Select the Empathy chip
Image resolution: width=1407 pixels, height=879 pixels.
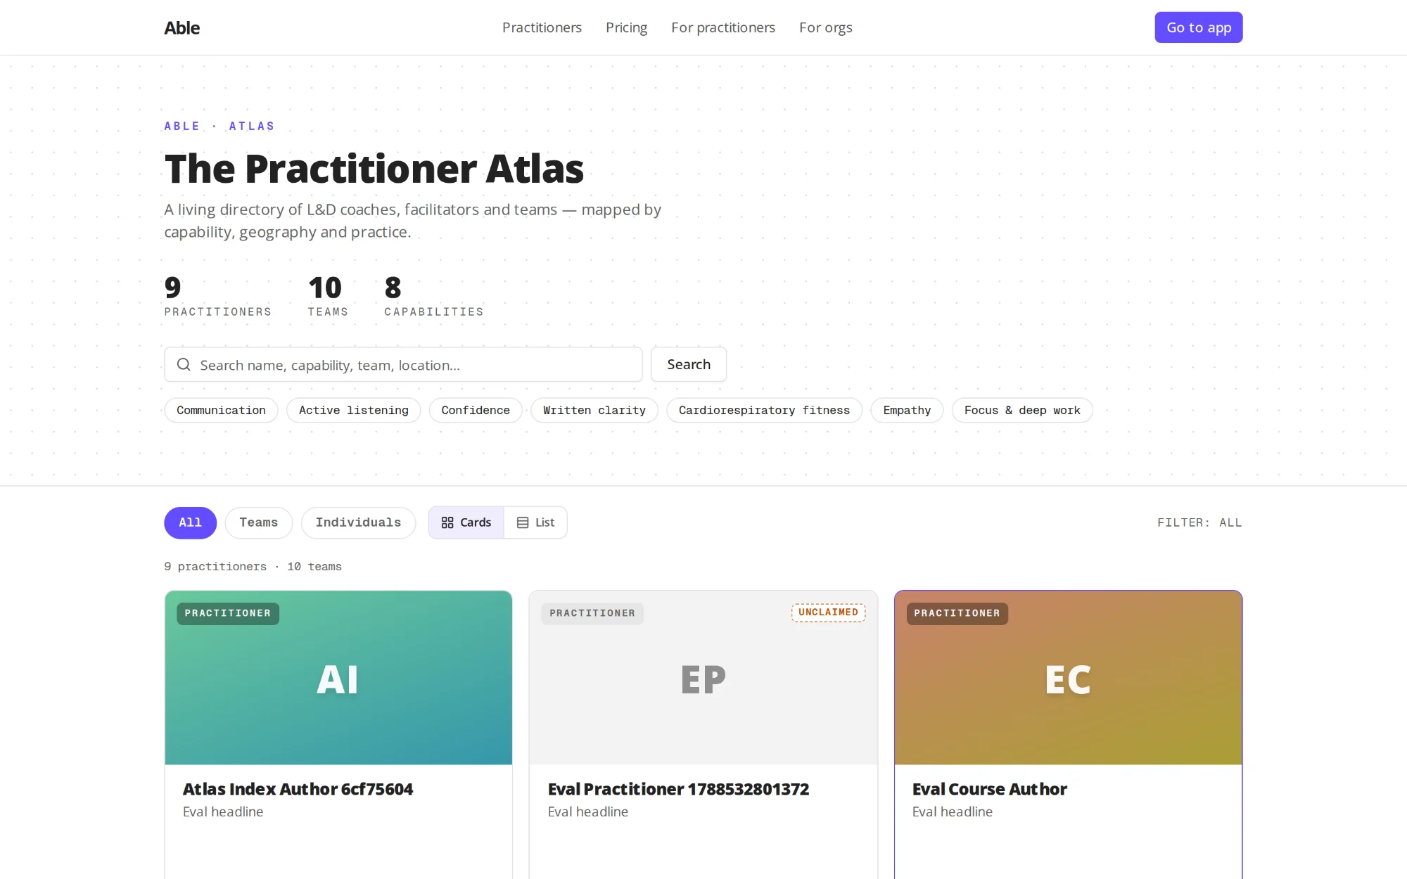907,410
